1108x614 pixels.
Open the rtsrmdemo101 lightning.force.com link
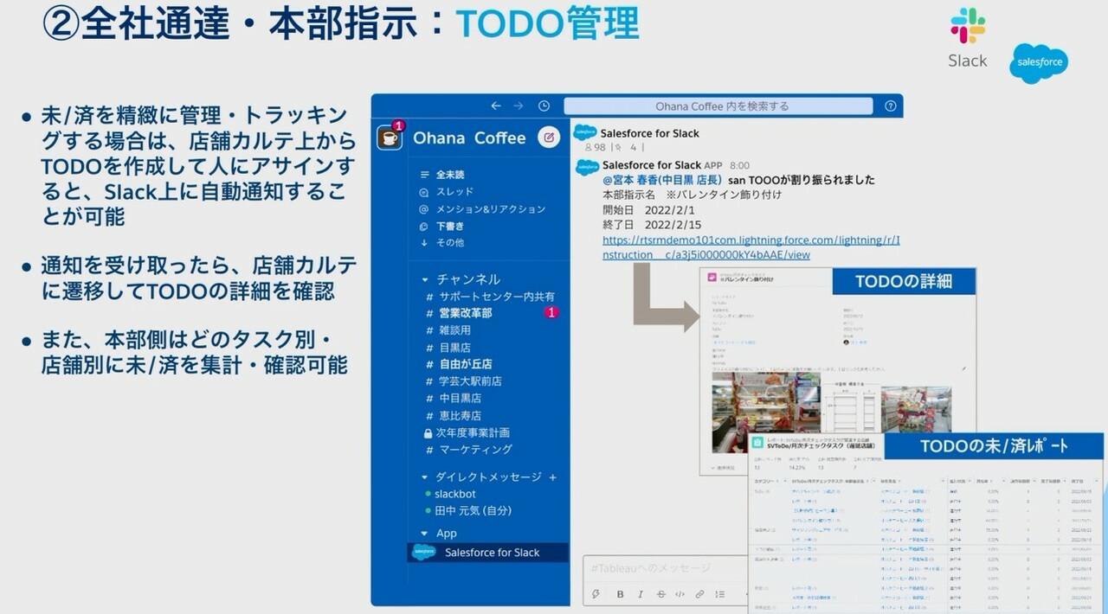(x=750, y=247)
